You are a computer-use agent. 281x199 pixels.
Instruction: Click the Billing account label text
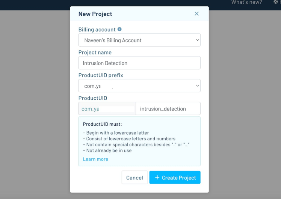click(x=97, y=29)
